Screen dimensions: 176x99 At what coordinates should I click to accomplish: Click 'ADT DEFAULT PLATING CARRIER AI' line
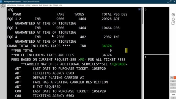tap(50, 78)
